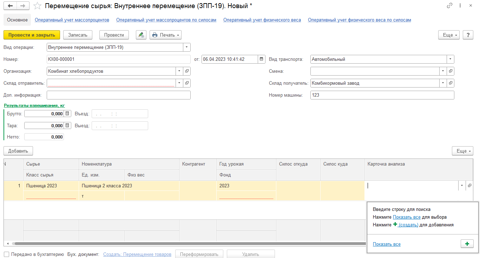The width and height of the screenshot is (480, 258).
Task: Open the Еще menu above the table
Action: 463,151
